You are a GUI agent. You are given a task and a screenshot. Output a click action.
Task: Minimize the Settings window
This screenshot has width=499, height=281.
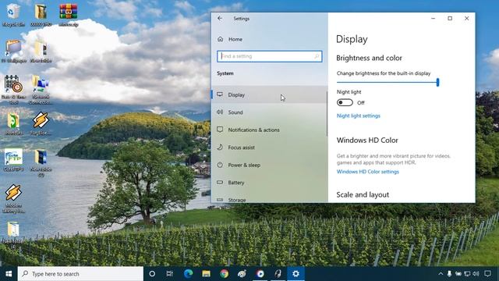point(434,19)
